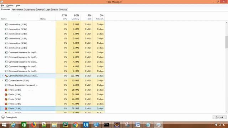The width and height of the screenshot is (228, 128).
Task: Select the Commons Daemon Service Runner row
Action: coord(52,76)
